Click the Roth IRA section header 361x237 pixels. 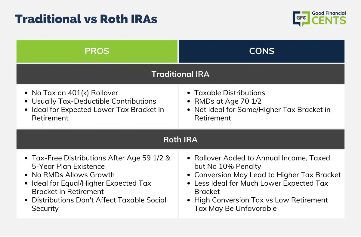(180, 139)
